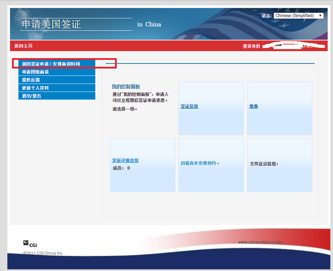
Task: Click the 成员: 0 text
Action: 121,168
